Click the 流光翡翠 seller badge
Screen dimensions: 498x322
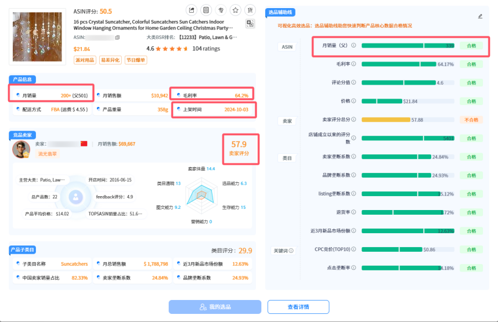click(x=48, y=154)
